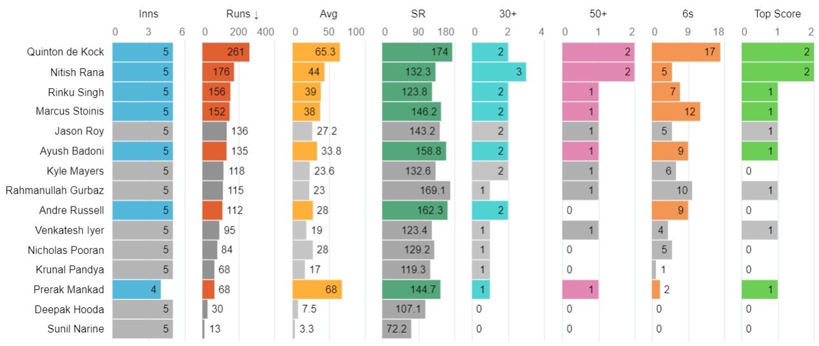
Task: Click Nitish Rana's 30+ bar showing 3
Action: pos(499,72)
